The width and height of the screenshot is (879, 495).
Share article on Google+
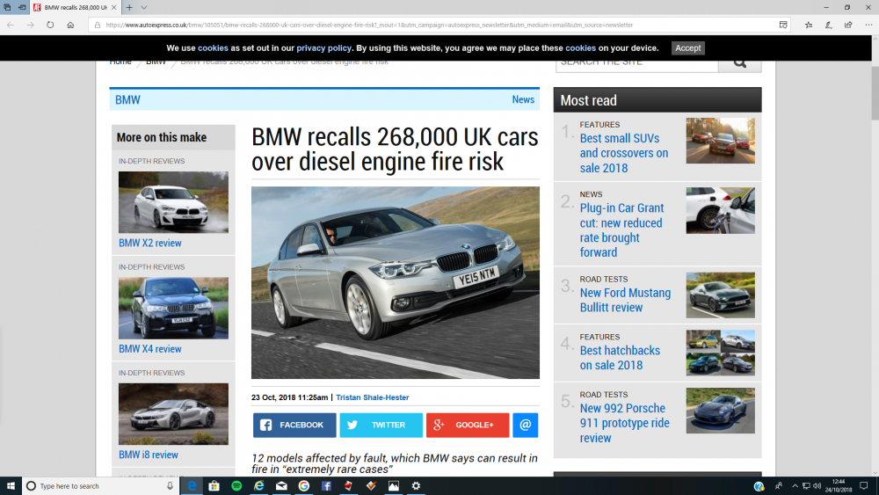pos(468,425)
